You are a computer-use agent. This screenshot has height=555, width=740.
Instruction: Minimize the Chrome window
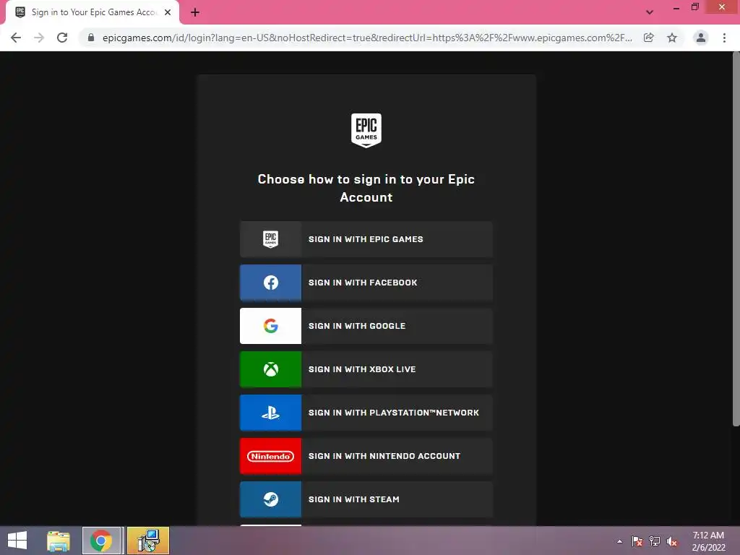pos(676,8)
